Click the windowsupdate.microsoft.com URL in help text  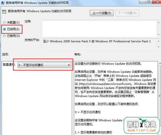click(x=105, y=84)
